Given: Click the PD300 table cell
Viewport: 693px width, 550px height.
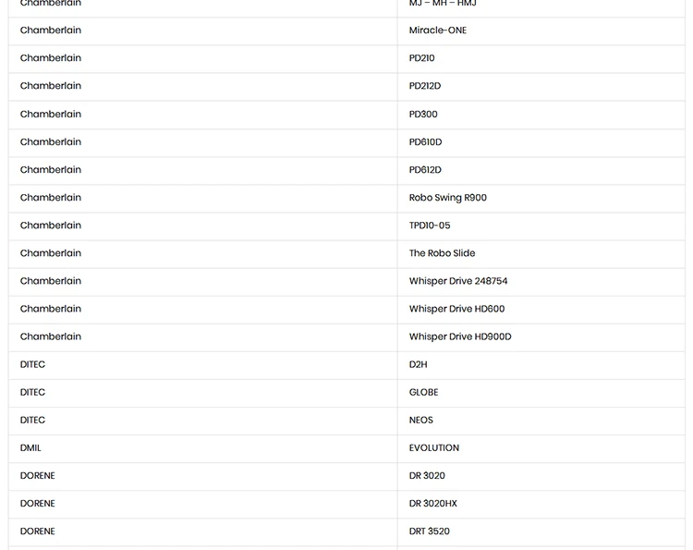Looking at the screenshot, I should pyautogui.click(x=541, y=115).
